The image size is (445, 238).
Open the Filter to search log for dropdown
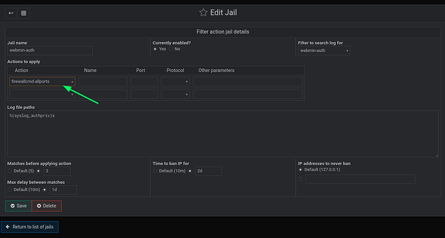[324, 51]
